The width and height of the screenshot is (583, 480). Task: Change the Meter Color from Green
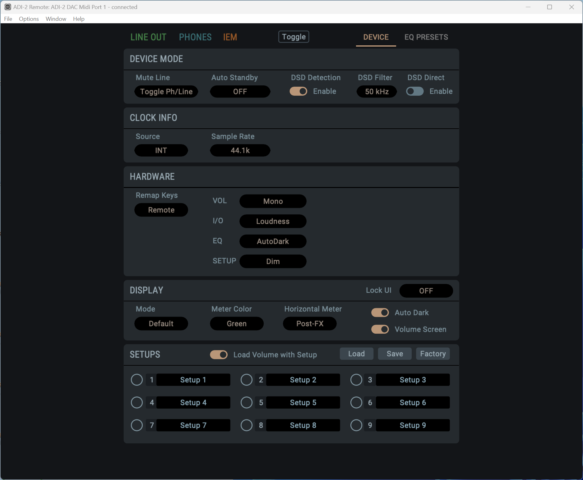coord(237,323)
